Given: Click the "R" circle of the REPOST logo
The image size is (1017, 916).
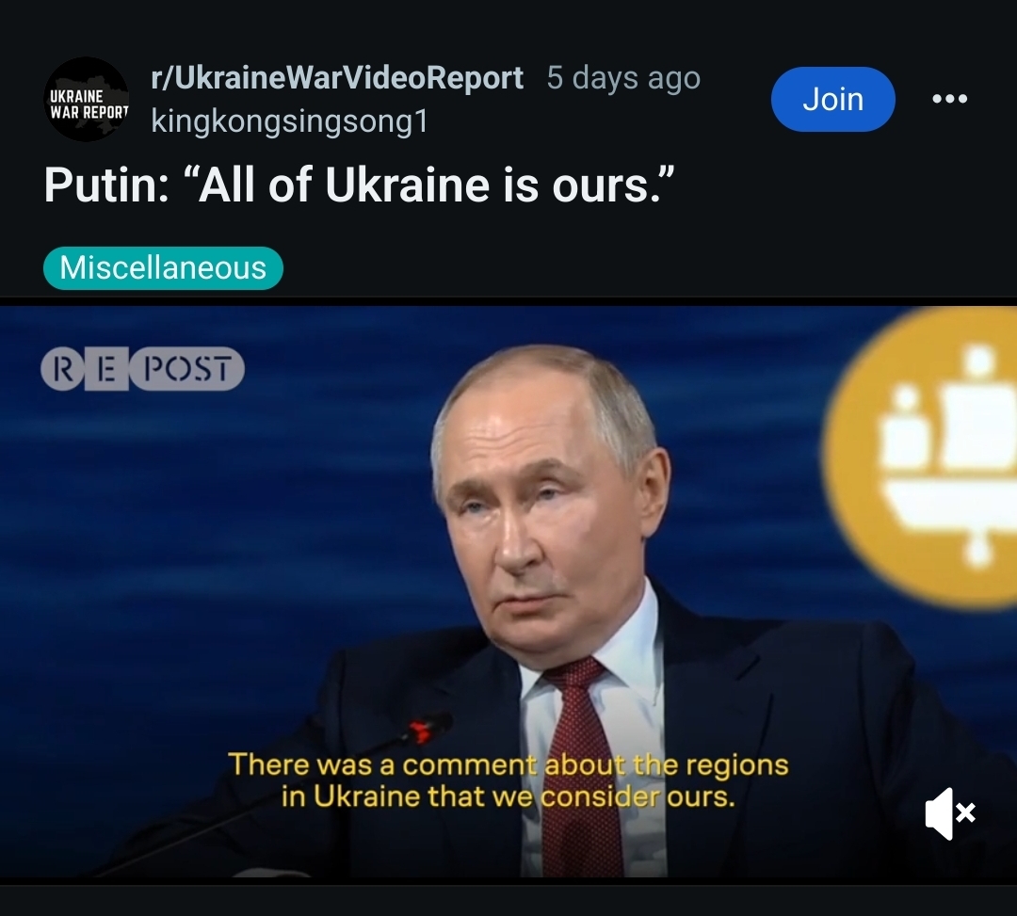Looking at the screenshot, I should click(x=62, y=369).
